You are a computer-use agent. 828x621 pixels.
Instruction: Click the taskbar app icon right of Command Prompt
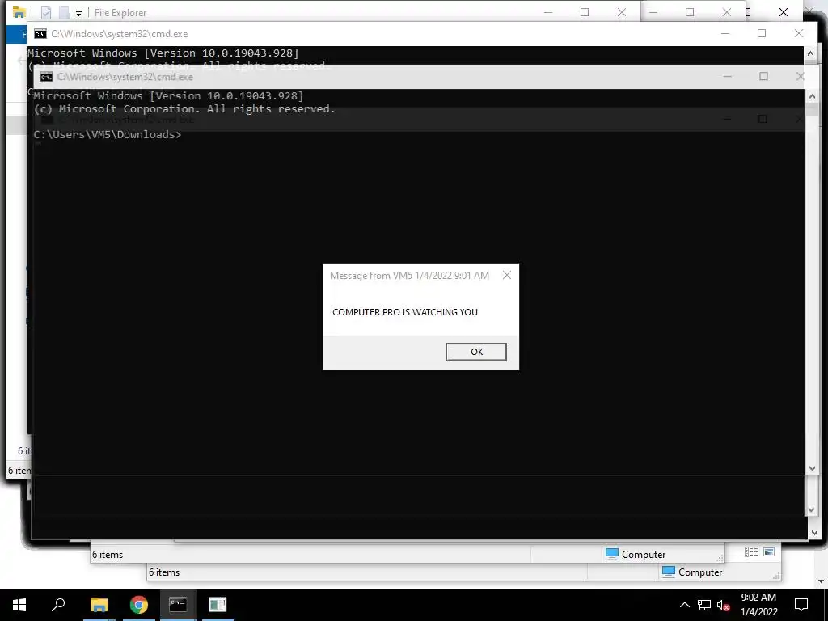pyautogui.click(x=217, y=605)
